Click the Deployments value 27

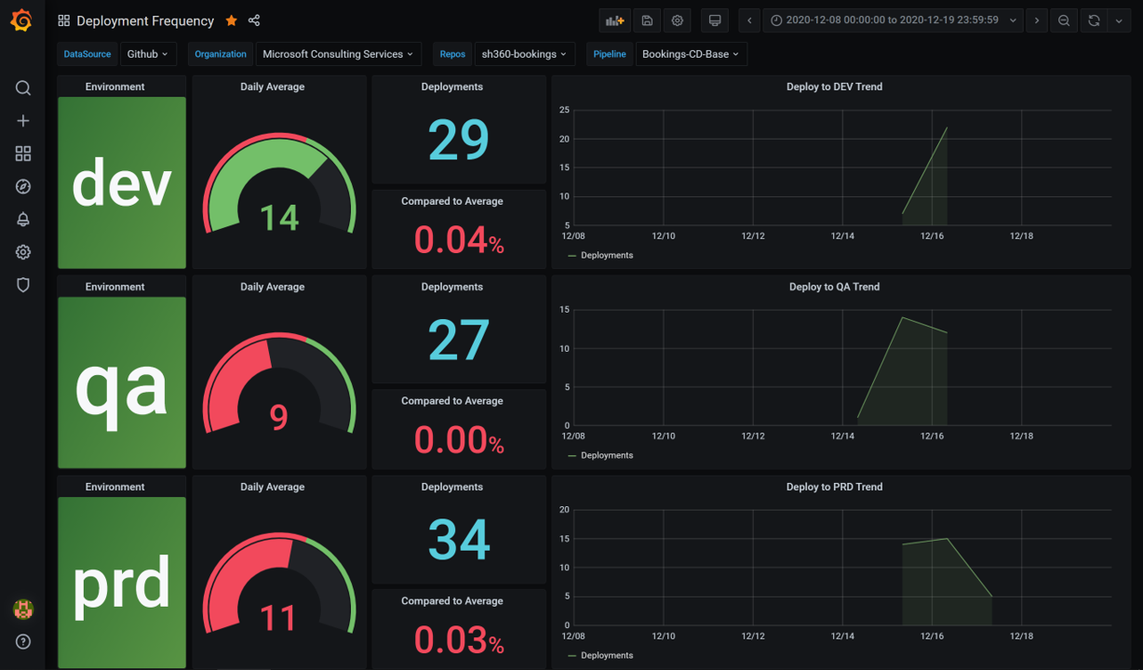(459, 340)
